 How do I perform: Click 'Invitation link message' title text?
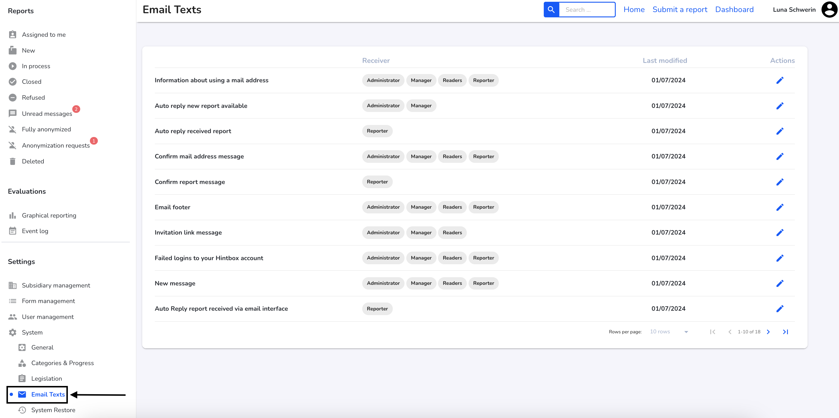click(188, 232)
